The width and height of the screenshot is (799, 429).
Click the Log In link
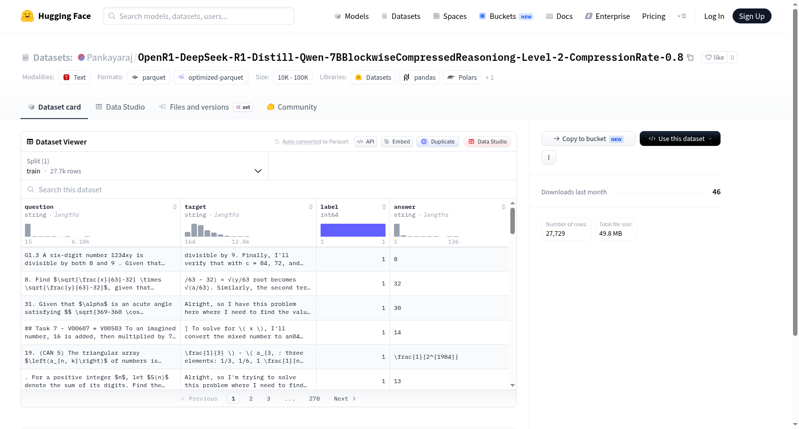pyautogui.click(x=714, y=16)
